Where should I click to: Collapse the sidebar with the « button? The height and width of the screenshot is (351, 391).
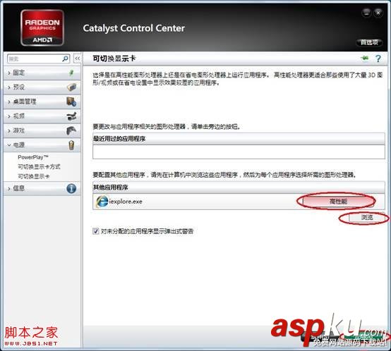(x=78, y=58)
